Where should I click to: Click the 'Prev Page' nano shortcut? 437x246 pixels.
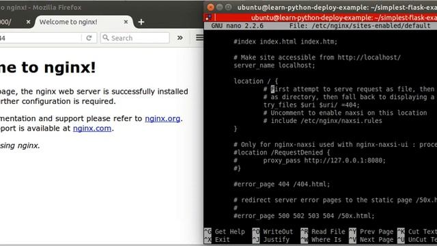pyautogui.click(x=371, y=232)
